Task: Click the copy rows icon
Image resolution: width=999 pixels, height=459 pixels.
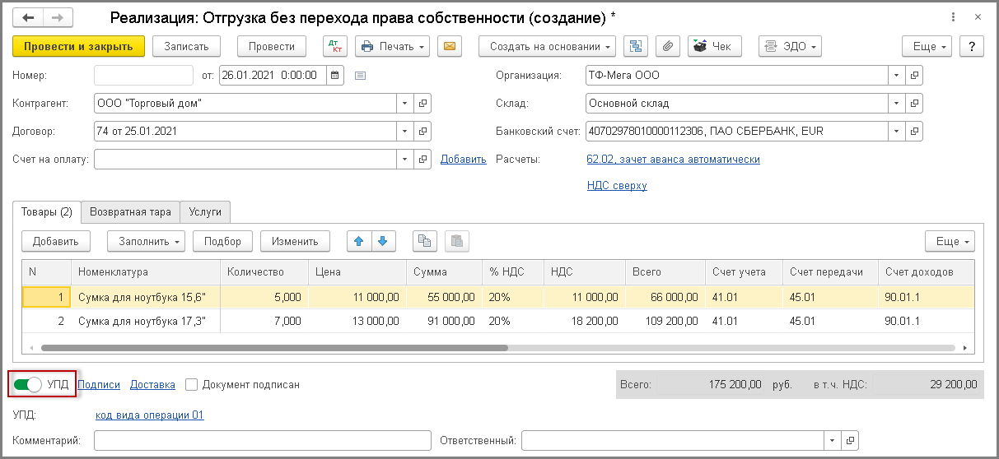Action: click(x=424, y=241)
